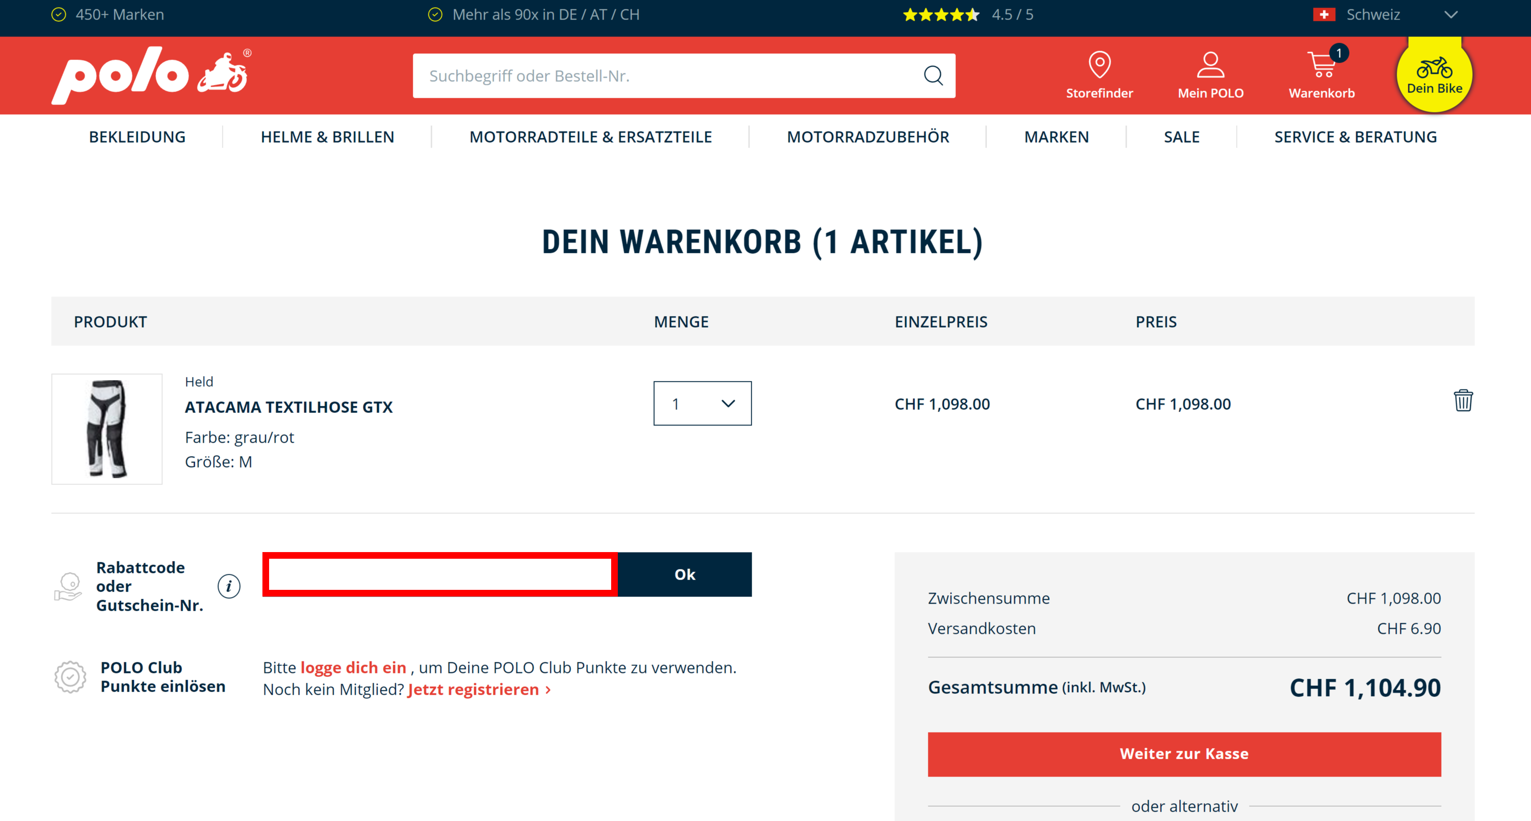Click the Ok button for the discount code

point(685,574)
